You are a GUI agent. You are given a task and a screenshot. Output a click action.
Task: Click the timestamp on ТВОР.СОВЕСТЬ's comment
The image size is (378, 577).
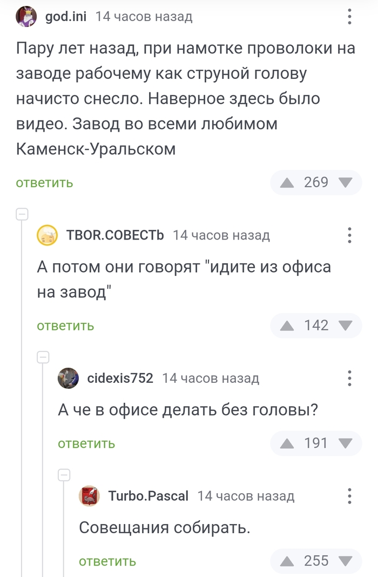click(221, 235)
